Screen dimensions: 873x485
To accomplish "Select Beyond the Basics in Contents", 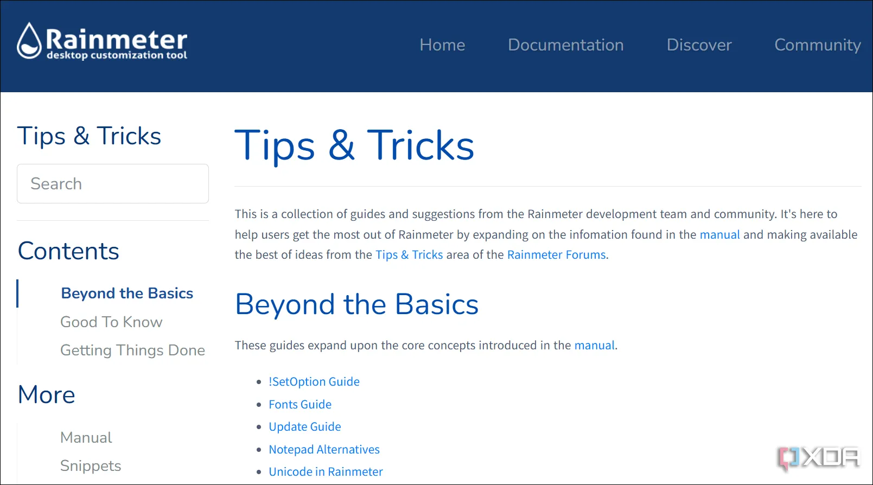I will point(127,293).
